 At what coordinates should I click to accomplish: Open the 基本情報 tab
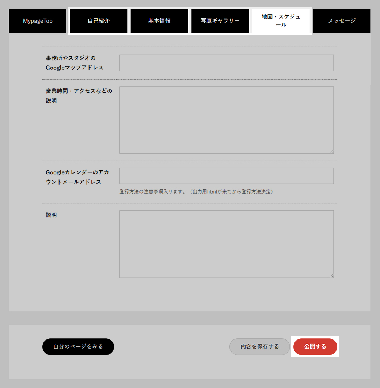(159, 21)
